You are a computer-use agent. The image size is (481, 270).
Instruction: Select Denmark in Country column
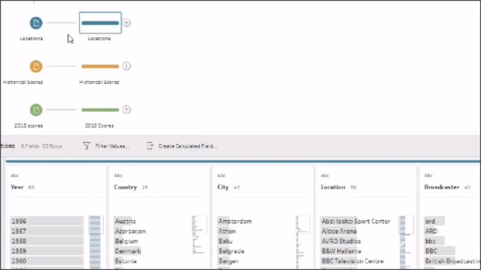(128, 251)
